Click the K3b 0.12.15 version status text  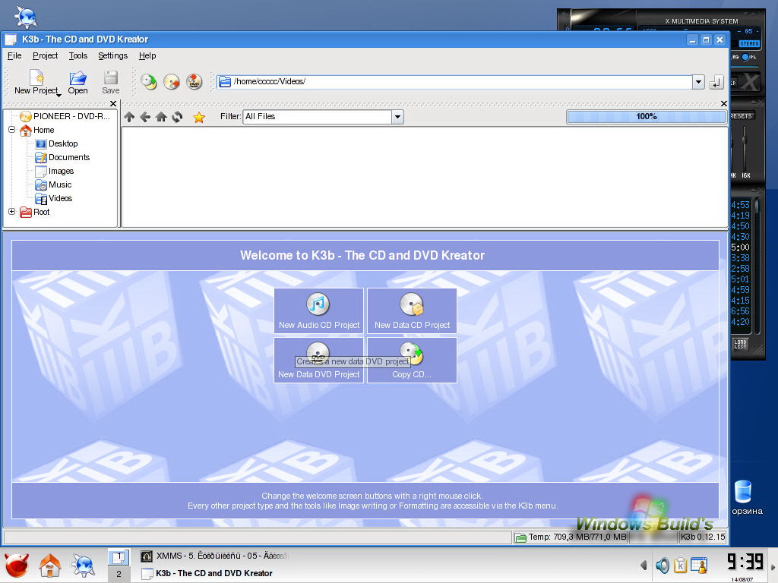point(703,537)
